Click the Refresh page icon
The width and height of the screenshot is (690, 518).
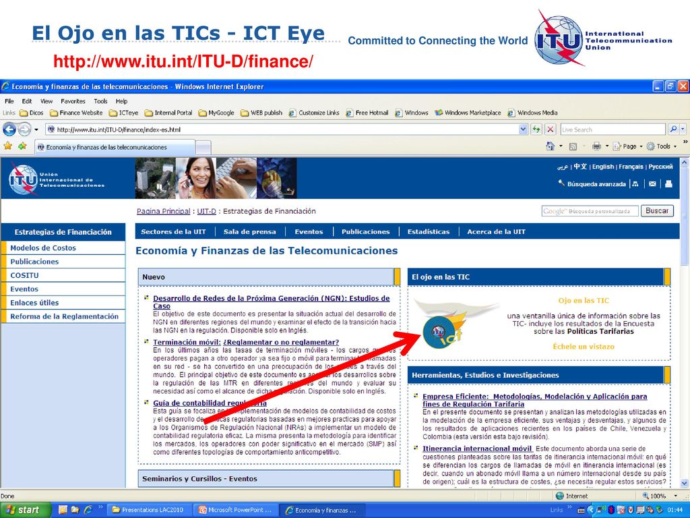click(x=536, y=129)
